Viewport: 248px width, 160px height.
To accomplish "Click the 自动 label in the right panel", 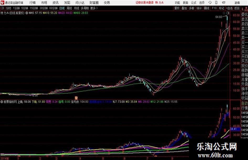I will coord(245,104).
